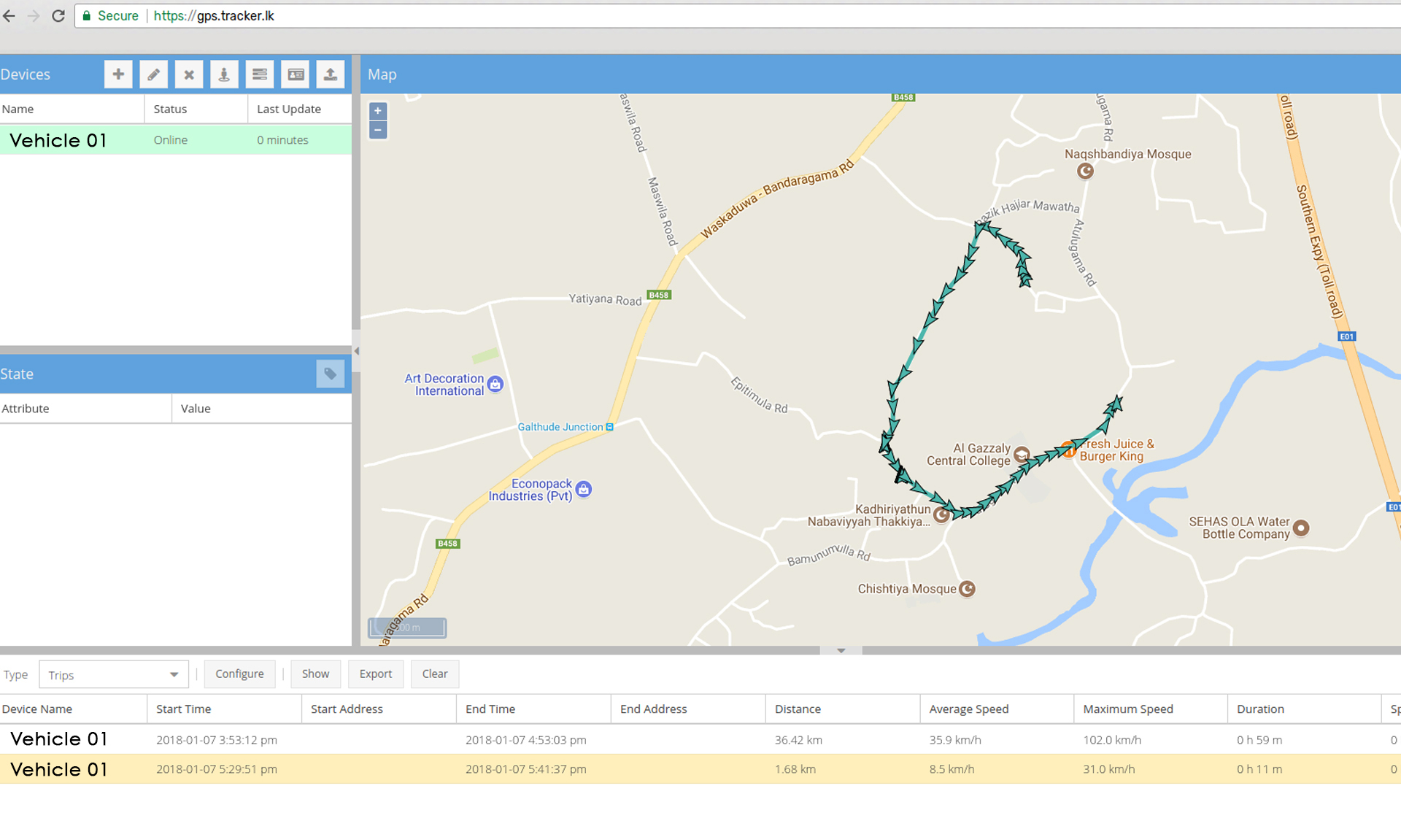This screenshot has width=1401, height=829.
Task: Sort by Average Speed column header
Action: pyautogui.click(x=997, y=709)
